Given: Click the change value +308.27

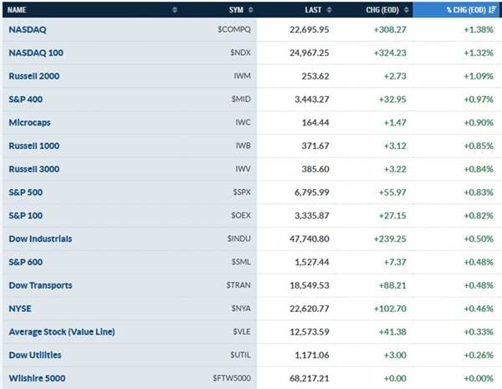Looking at the screenshot, I should pyautogui.click(x=390, y=30).
